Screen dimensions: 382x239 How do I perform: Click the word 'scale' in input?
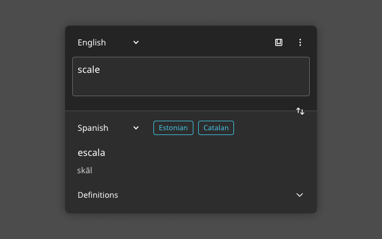coord(88,70)
